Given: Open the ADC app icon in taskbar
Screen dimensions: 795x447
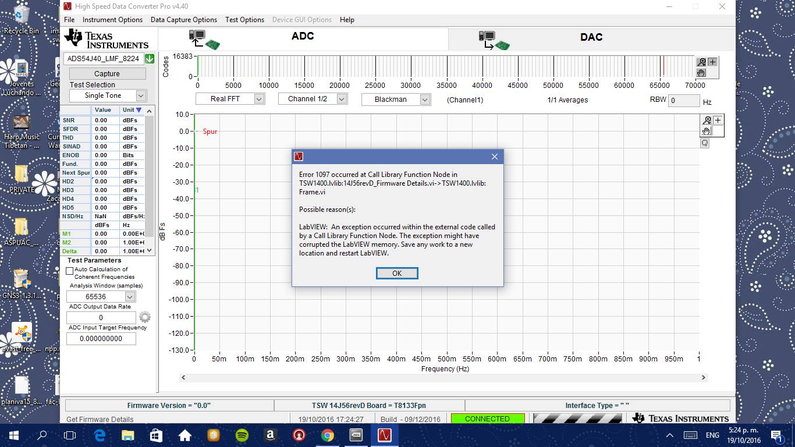Looking at the screenshot, I should [356, 435].
